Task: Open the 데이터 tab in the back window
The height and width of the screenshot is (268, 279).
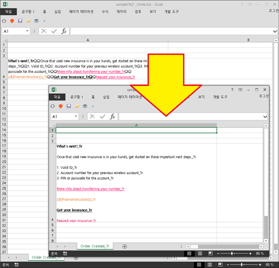Action: click(121, 12)
